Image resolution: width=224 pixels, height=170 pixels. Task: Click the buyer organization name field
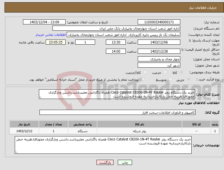tap(116, 28)
